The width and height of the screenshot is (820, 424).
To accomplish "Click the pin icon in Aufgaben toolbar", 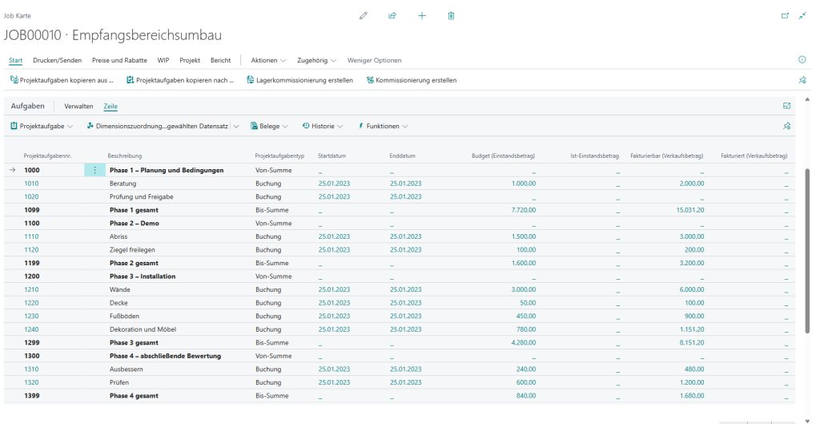I will click(786, 126).
